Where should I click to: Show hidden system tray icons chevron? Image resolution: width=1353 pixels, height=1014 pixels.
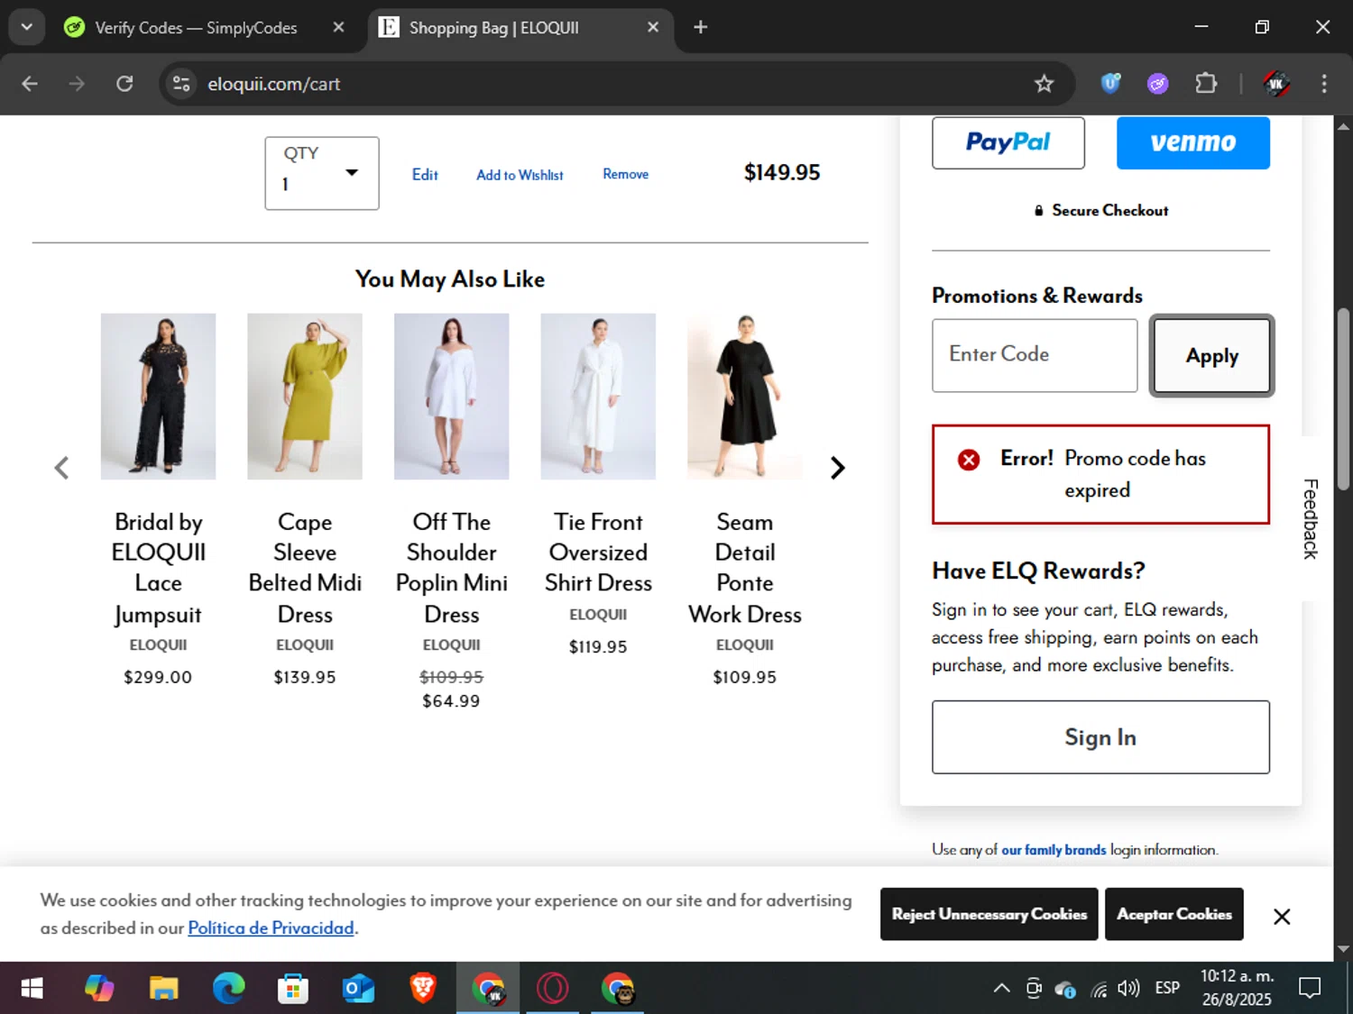tap(1001, 989)
